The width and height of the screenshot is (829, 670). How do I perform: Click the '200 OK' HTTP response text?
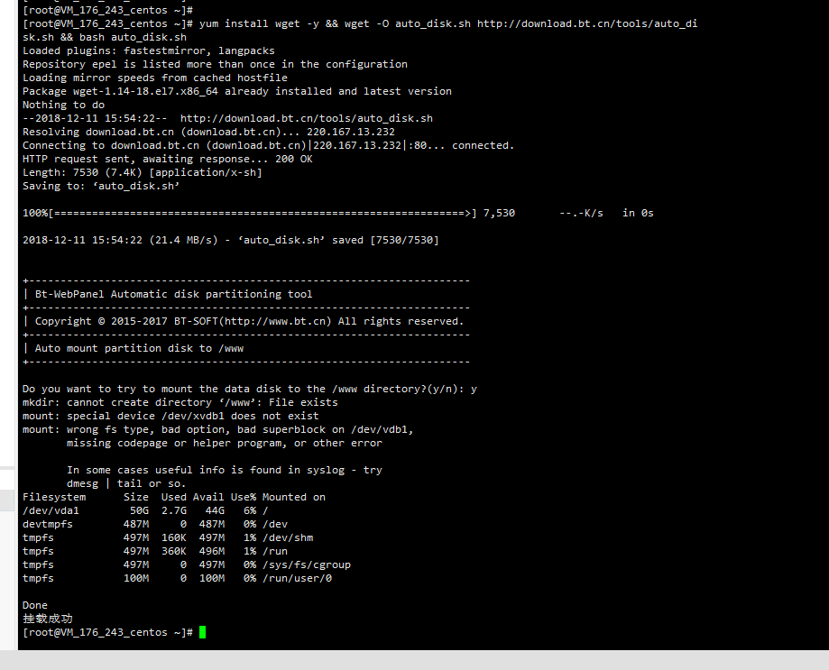pos(294,159)
